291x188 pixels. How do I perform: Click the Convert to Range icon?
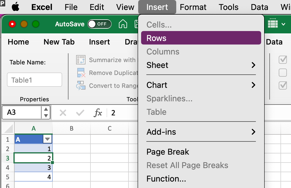(81, 86)
